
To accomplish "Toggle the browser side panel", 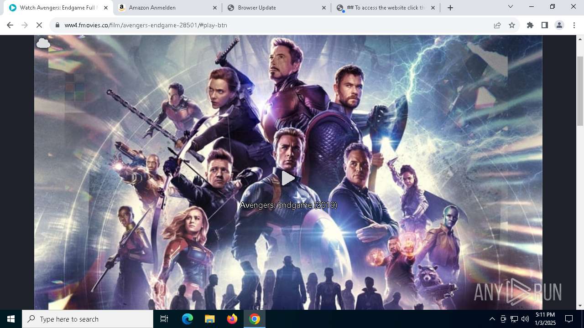I will click(x=545, y=25).
